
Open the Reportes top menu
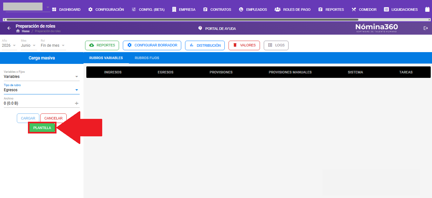[331, 10]
